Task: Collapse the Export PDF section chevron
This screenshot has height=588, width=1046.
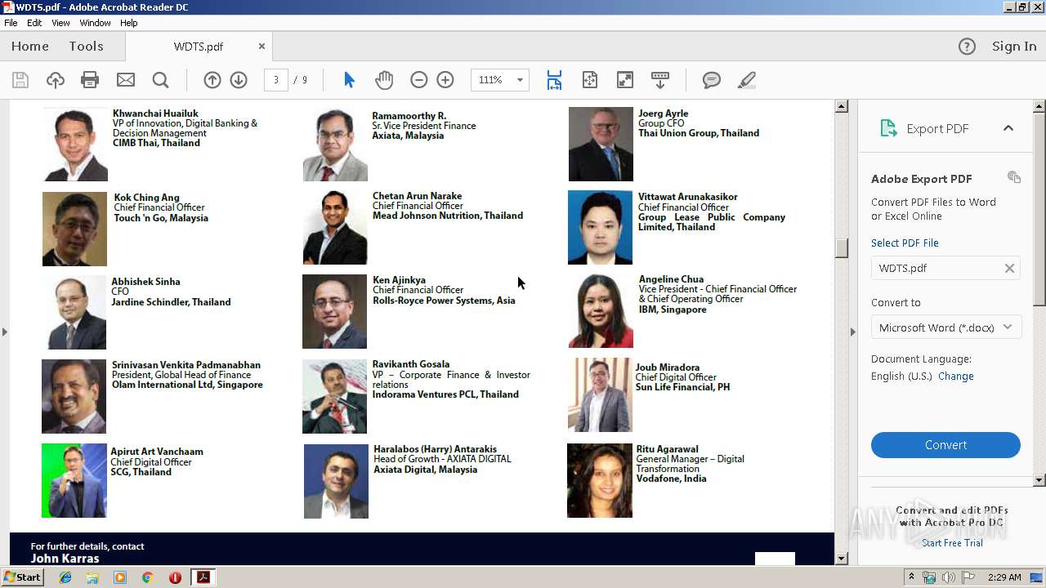Action: point(1008,128)
